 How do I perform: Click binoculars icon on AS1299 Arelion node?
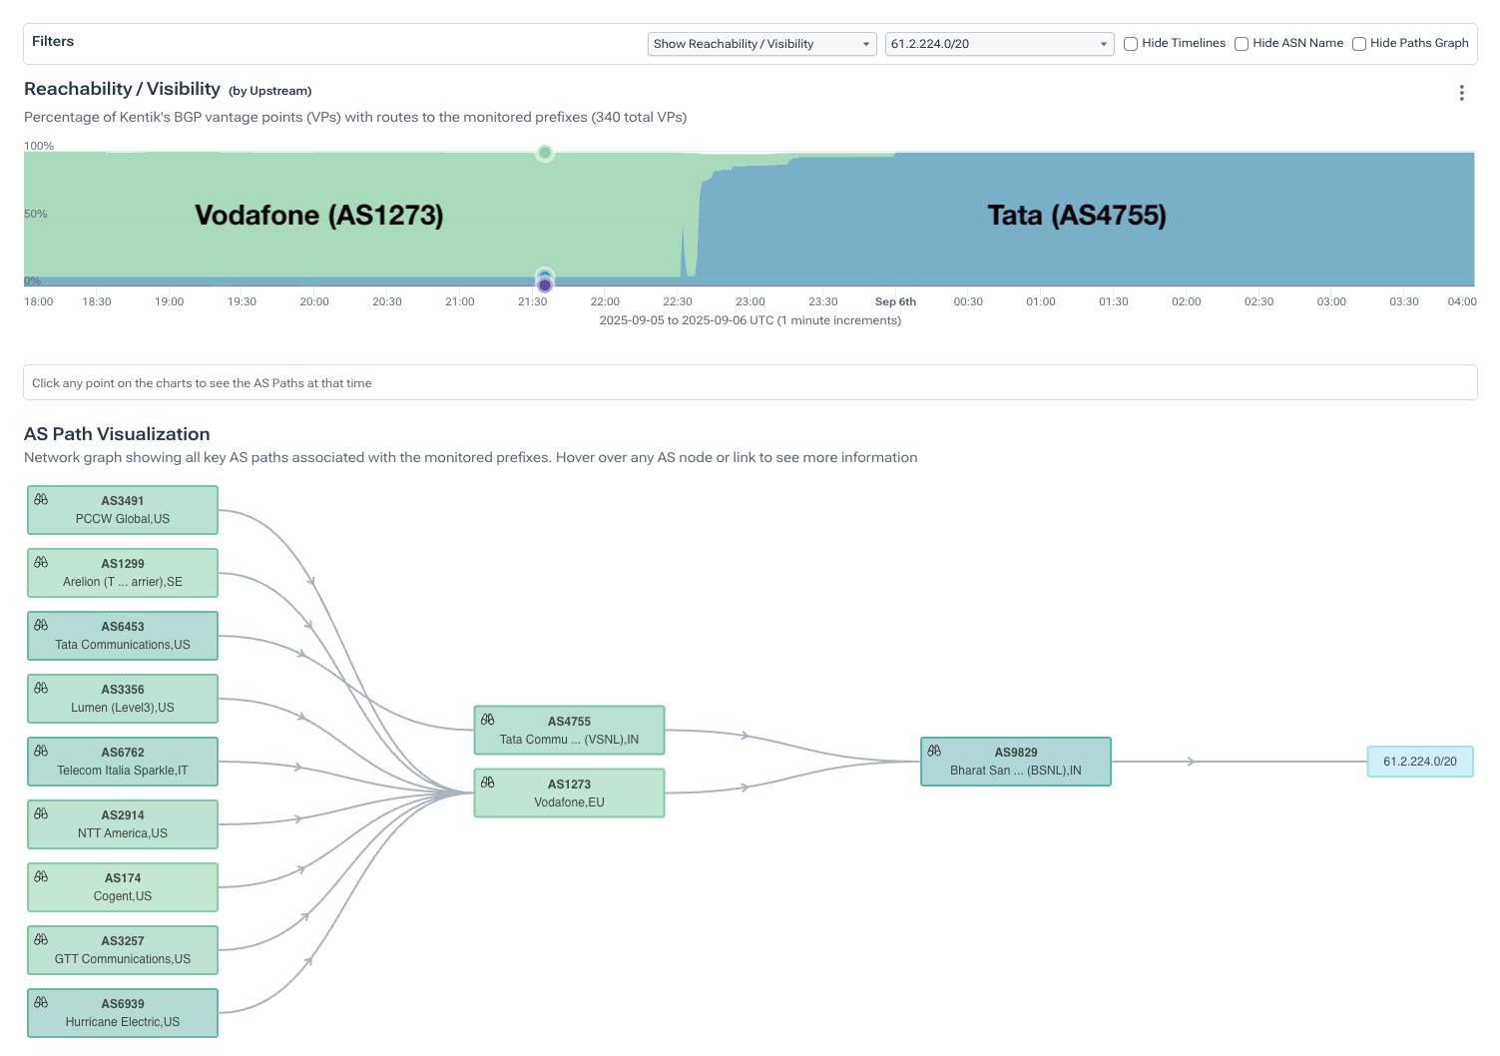41,562
